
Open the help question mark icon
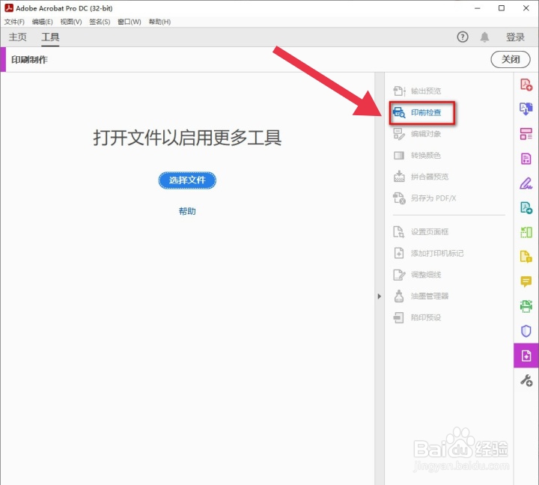click(x=463, y=37)
